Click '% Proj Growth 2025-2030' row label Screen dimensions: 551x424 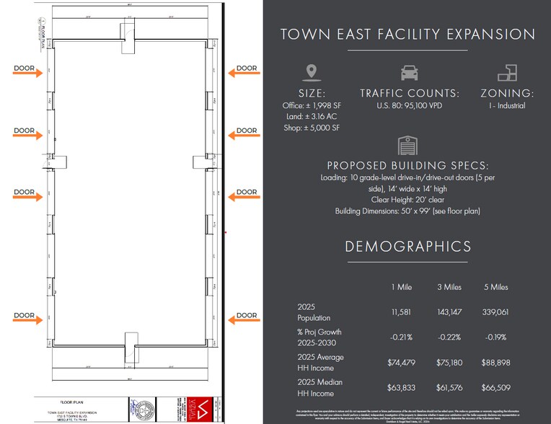click(319, 337)
